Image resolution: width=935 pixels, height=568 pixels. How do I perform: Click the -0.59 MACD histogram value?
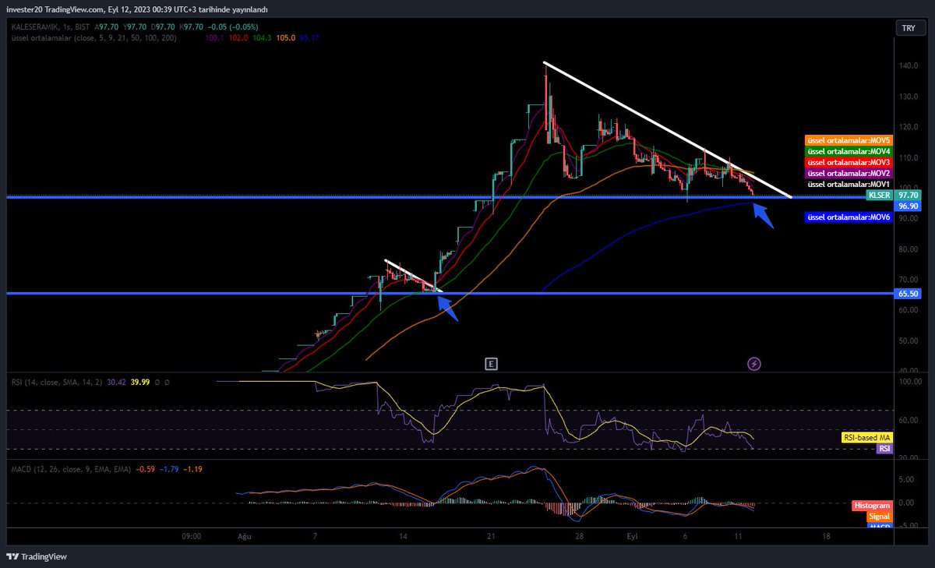point(146,469)
